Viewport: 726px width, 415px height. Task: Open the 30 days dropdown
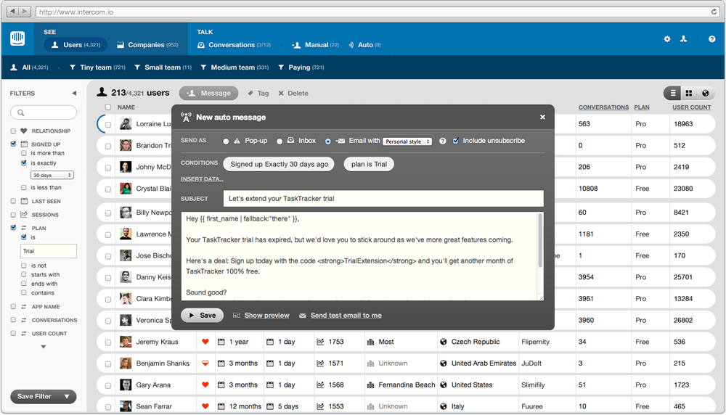(x=52, y=176)
